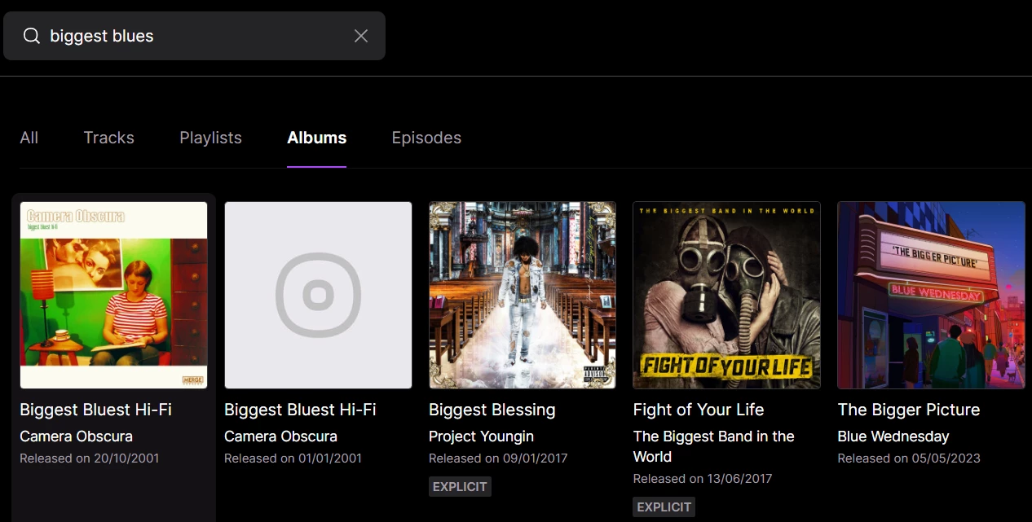Click the 'Released on 20/10/2001' text
The width and height of the screenshot is (1032, 522).
coord(90,458)
